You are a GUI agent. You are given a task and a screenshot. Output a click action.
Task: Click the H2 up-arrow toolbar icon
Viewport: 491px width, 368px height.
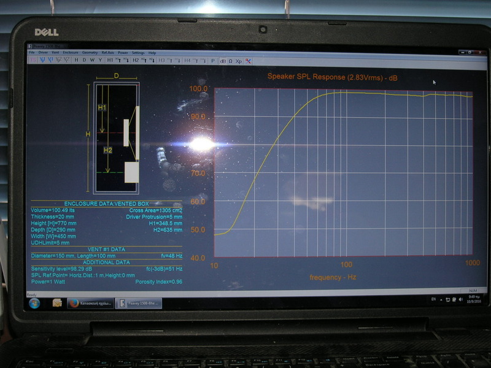144,60
